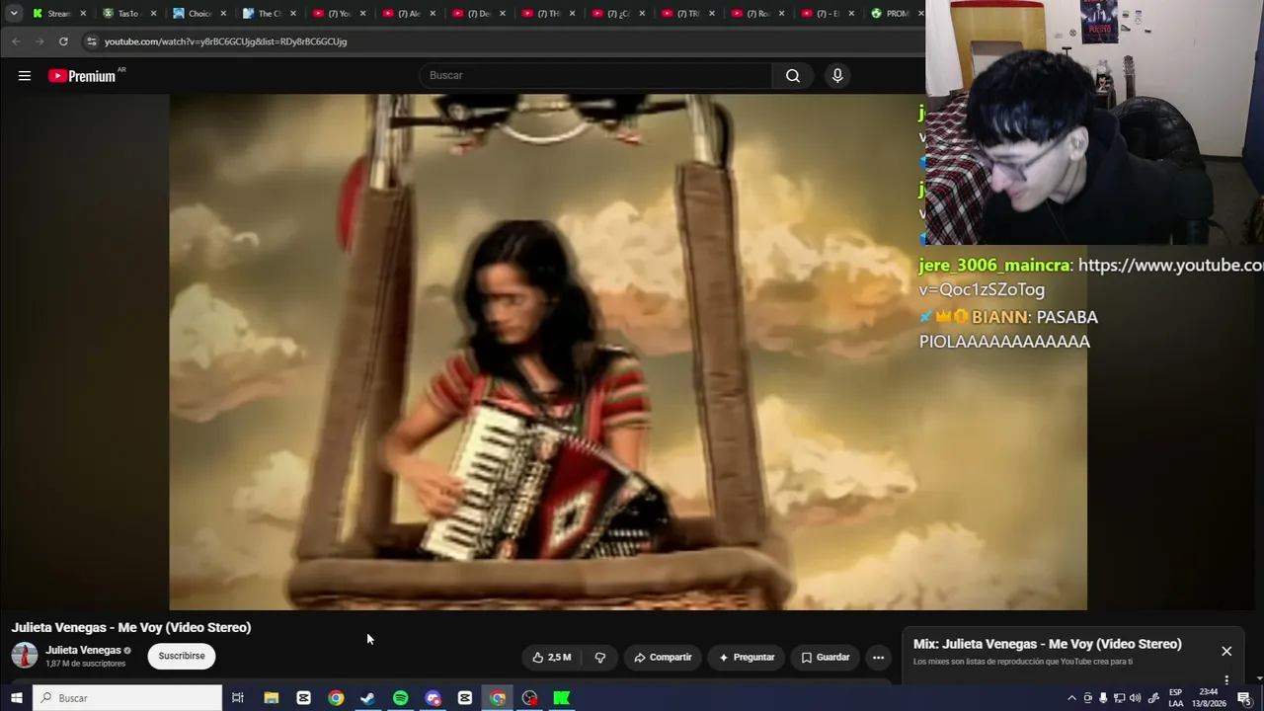The image size is (1264, 711).
Task: Switch to the Choice tab
Action: pyautogui.click(x=198, y=14)
